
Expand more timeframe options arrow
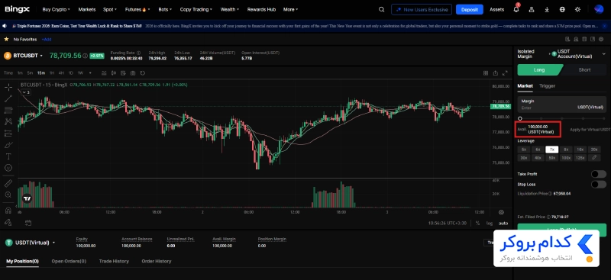click(90, 72)
